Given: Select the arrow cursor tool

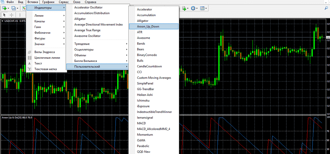Looking at the screenshot, I should pos(4,15).
